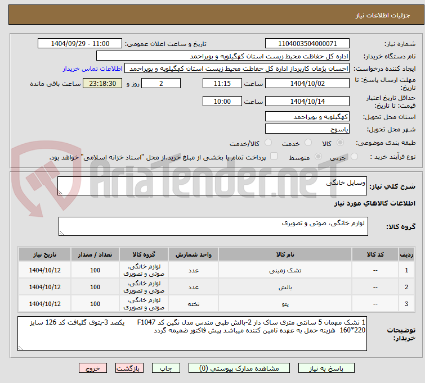
Task: Click the جزئیات اطلاعات نیاز header title
Action: (x=383, y=15)
